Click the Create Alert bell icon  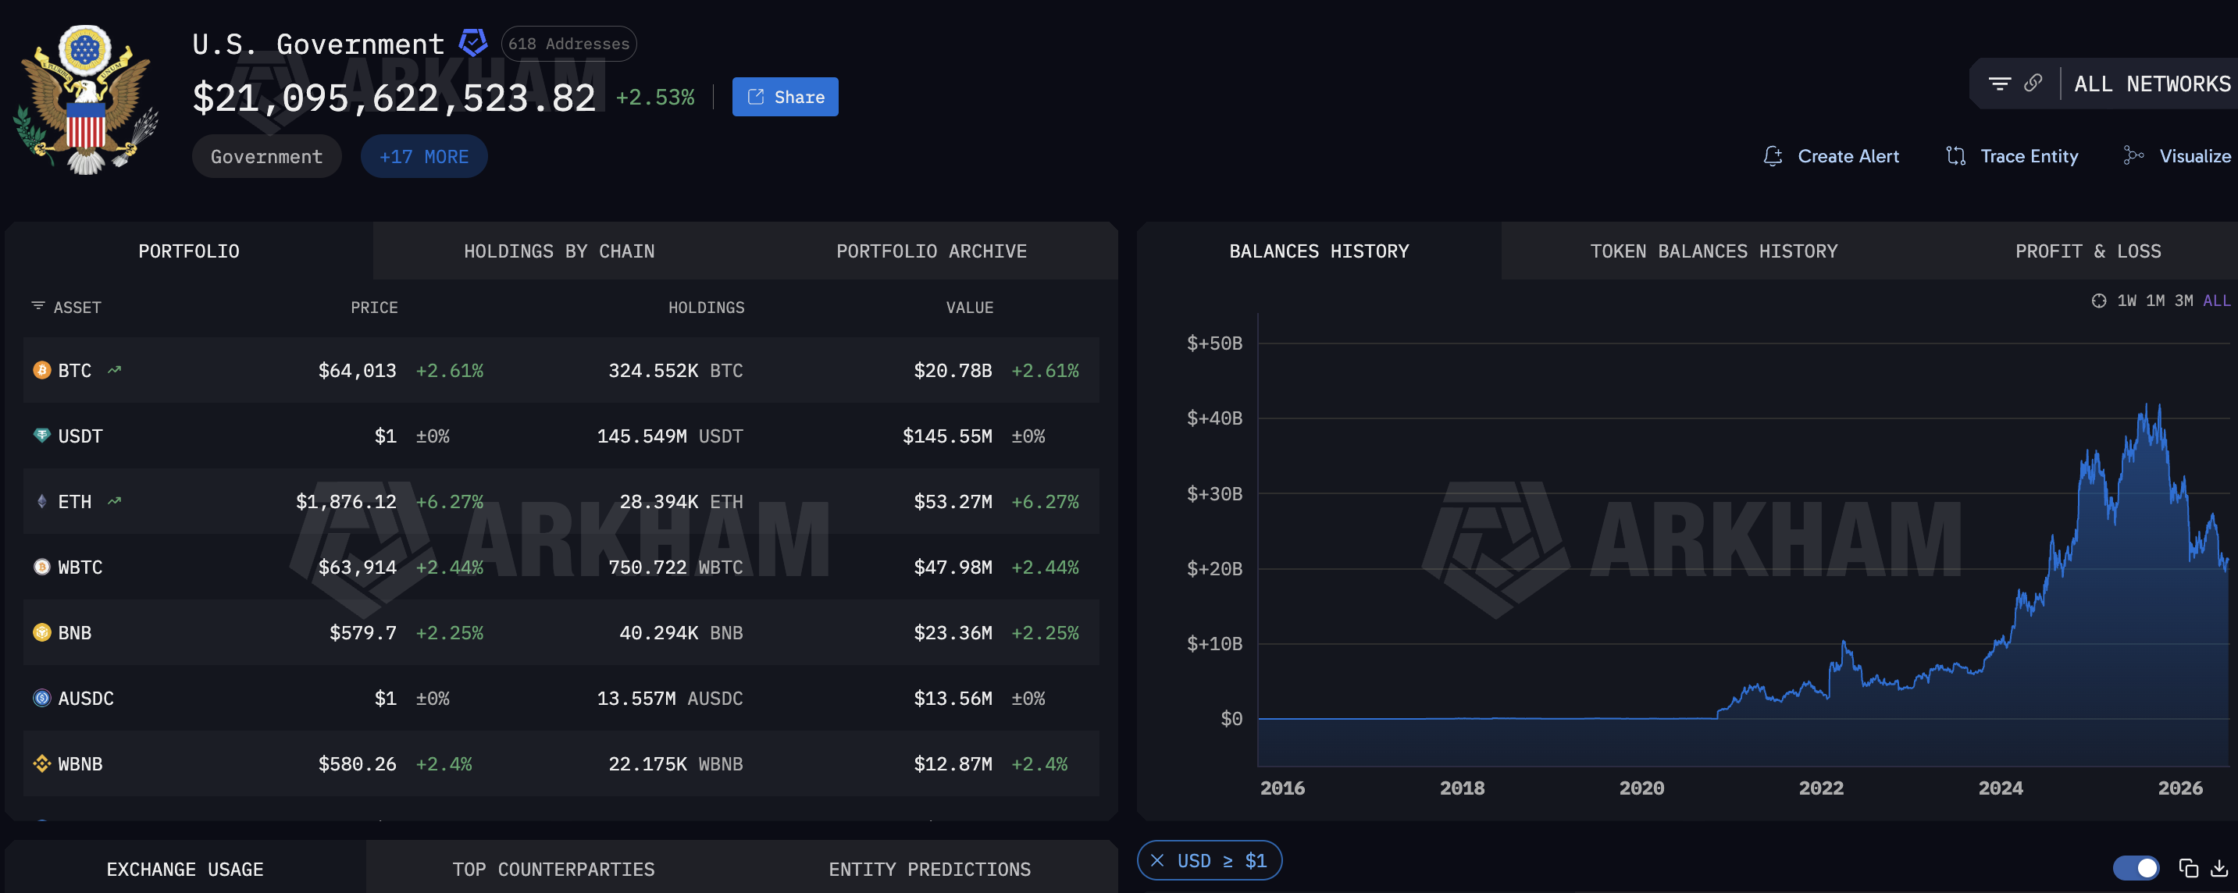click(1773, 156)
